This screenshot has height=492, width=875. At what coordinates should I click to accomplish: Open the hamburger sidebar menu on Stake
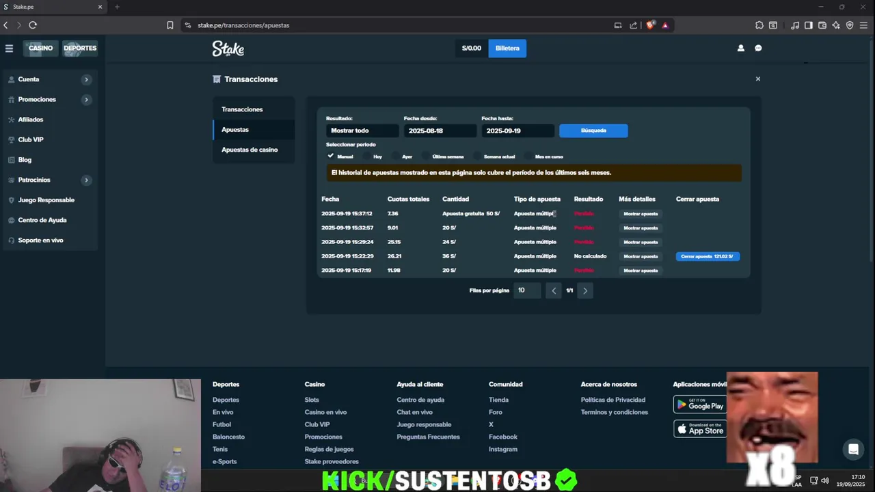tap(9, 48)
